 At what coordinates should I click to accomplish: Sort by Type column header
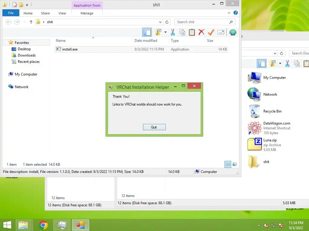point(175,41)
